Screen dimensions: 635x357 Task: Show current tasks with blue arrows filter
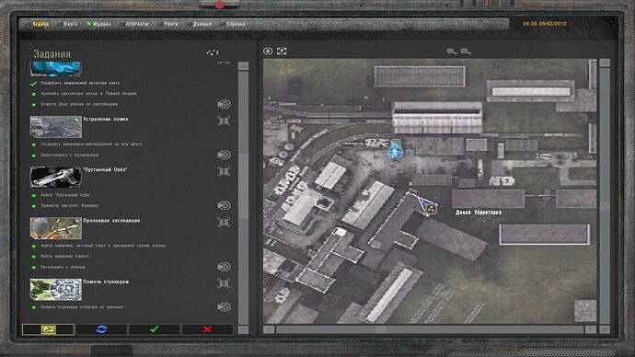pyautogui.click(x=101, y=329)
